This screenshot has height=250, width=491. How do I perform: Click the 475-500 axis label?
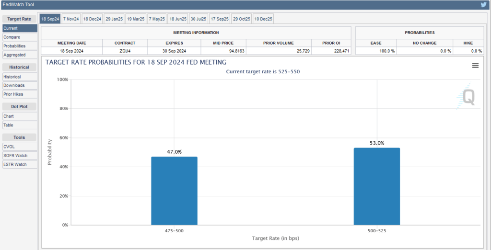coord(174,230)
